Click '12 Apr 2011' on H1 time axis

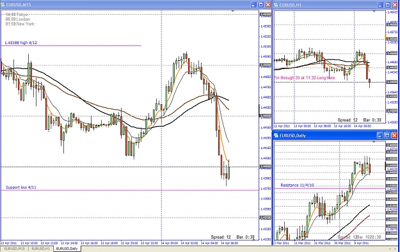282,126
